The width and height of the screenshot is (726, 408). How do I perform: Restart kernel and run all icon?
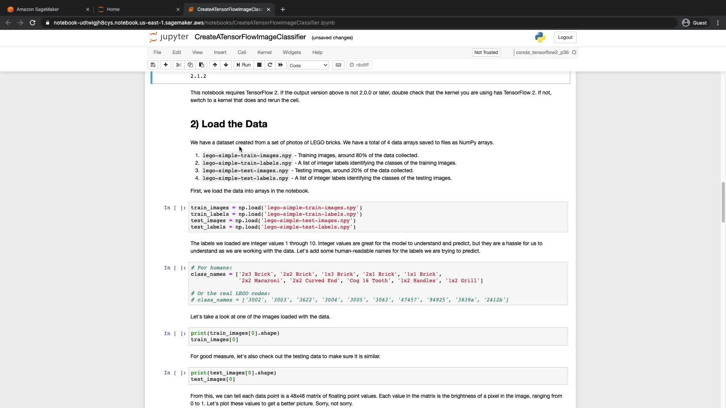(x=281, y=65)
